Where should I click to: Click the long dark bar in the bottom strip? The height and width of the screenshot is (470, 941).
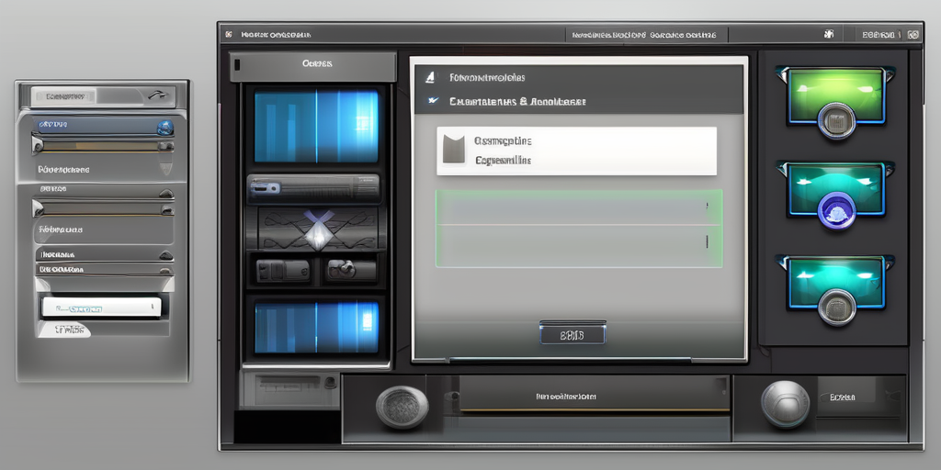pos(595,395)
